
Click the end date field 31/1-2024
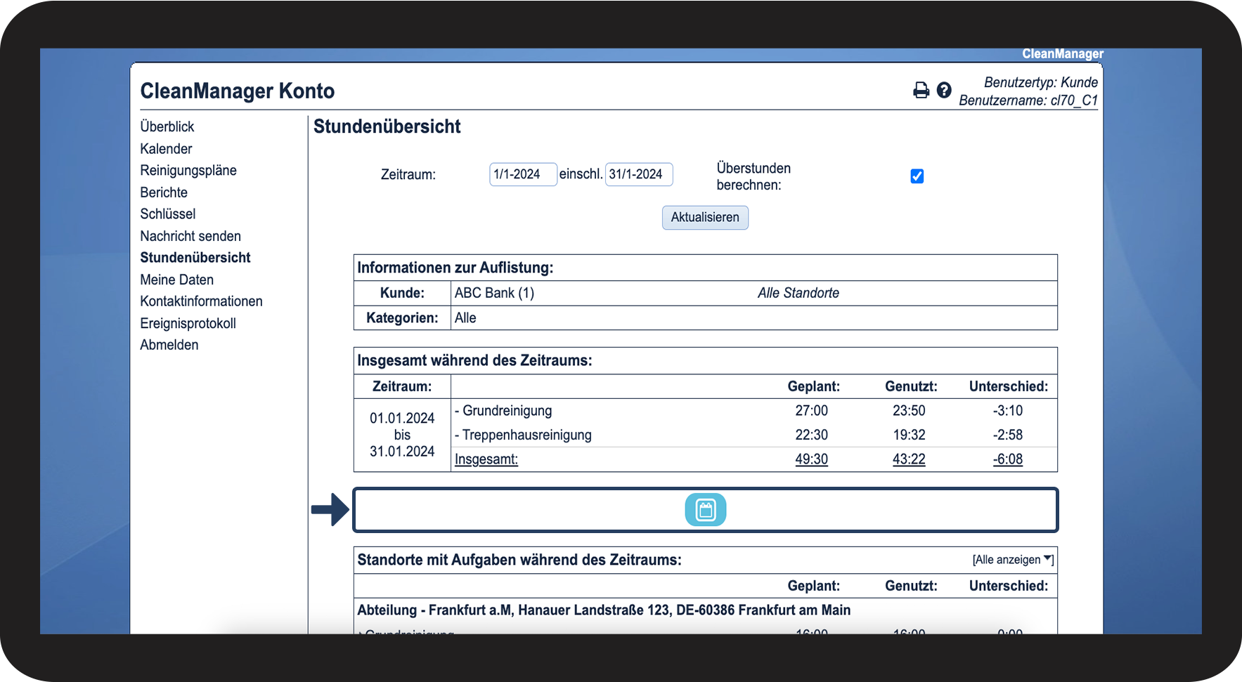point(638,174)
